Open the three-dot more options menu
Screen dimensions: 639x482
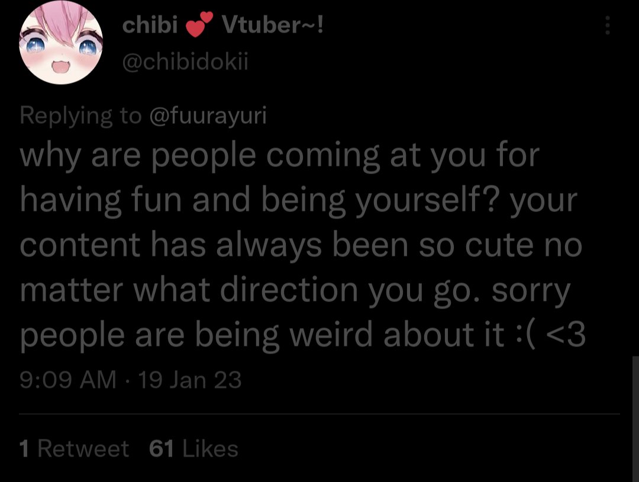(608, 25)
